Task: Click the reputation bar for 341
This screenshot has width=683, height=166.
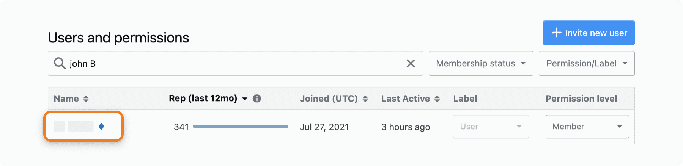Action: click(241, 127)
